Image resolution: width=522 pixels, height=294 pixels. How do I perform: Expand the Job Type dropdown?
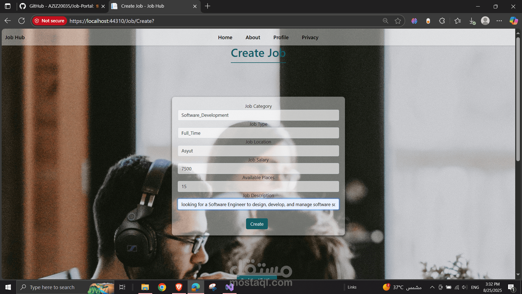click(x=258, y=133)
